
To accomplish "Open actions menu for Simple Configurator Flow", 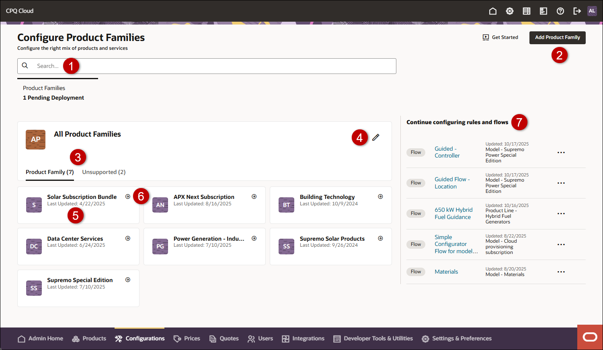I will [x=561, y=244].
